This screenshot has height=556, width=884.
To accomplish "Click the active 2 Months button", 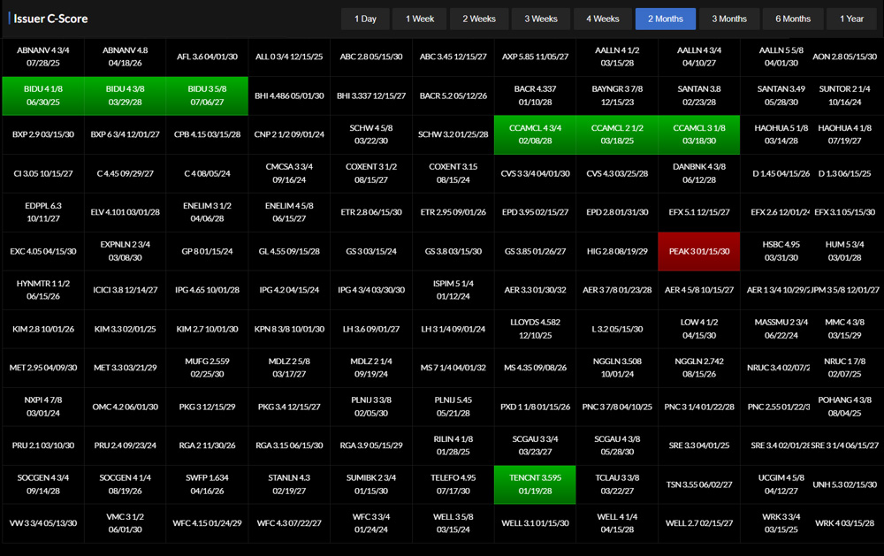I will click(x=665, y=19).
